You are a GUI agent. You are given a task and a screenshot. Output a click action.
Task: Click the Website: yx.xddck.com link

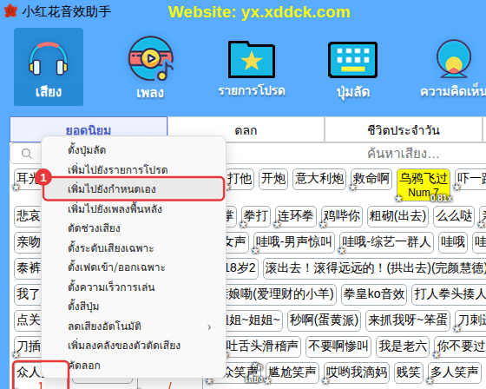coord(259,12)
